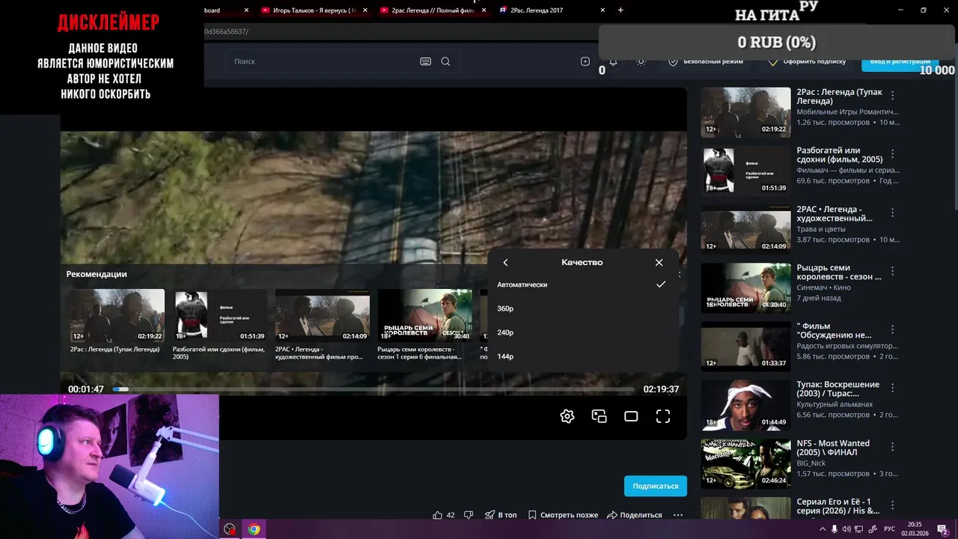Image resolution: width=958 pixels, height=539 pixels.
Task: Open Windows notification center
Action: (943, 530)
